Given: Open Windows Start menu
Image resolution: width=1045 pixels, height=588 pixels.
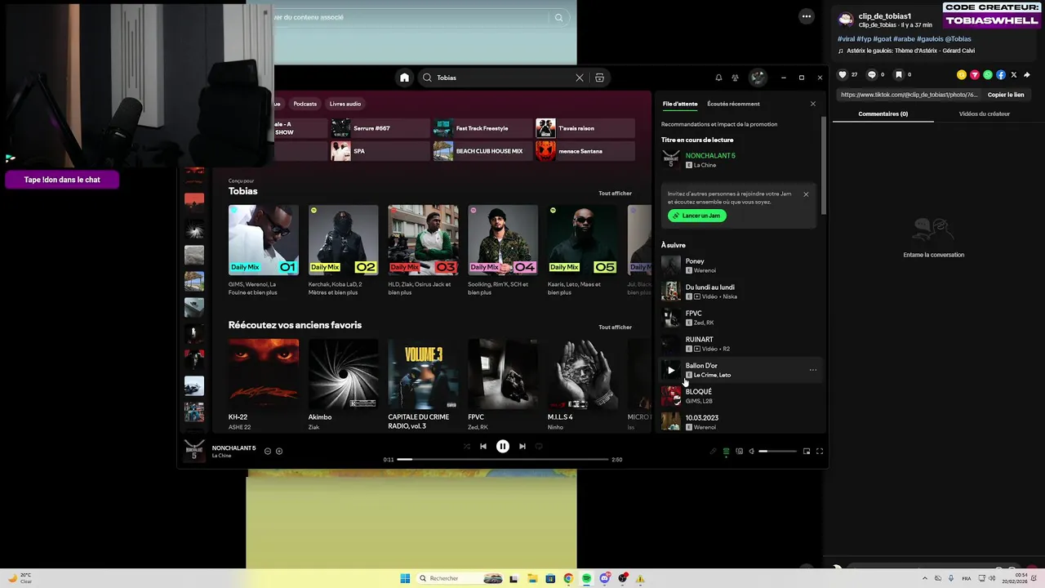Looking at the screenshot, I should tap(405, 578).
